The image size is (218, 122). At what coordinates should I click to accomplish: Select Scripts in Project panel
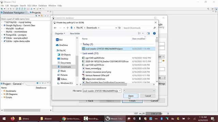pos(9,97)
